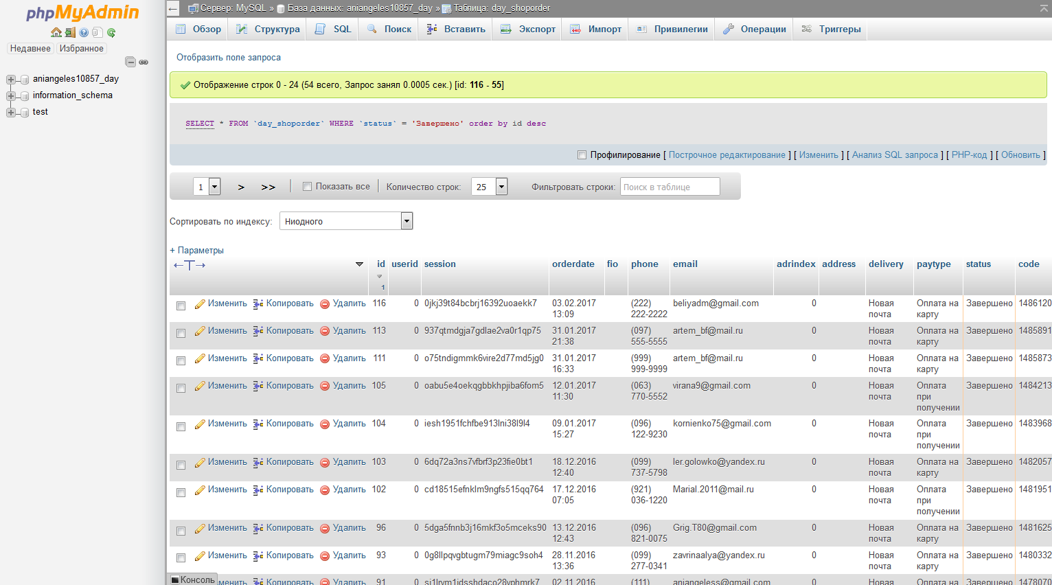This screenshot has width=1052, height=585.
Task: Hide navigation panel using top-left arrow
Action: coord(173,8)
